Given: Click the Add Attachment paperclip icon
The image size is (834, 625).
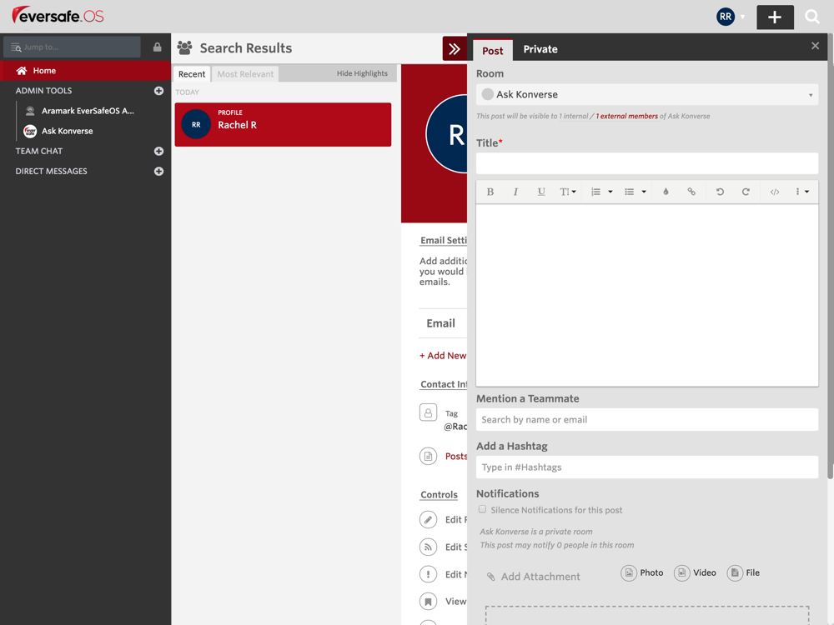Looking at the screenshot, I should pyautogui.click(x=491, y=577).
